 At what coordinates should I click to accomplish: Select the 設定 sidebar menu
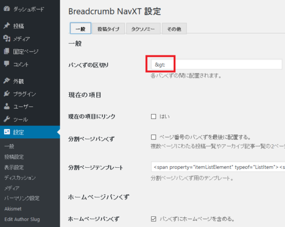[30, 132]
